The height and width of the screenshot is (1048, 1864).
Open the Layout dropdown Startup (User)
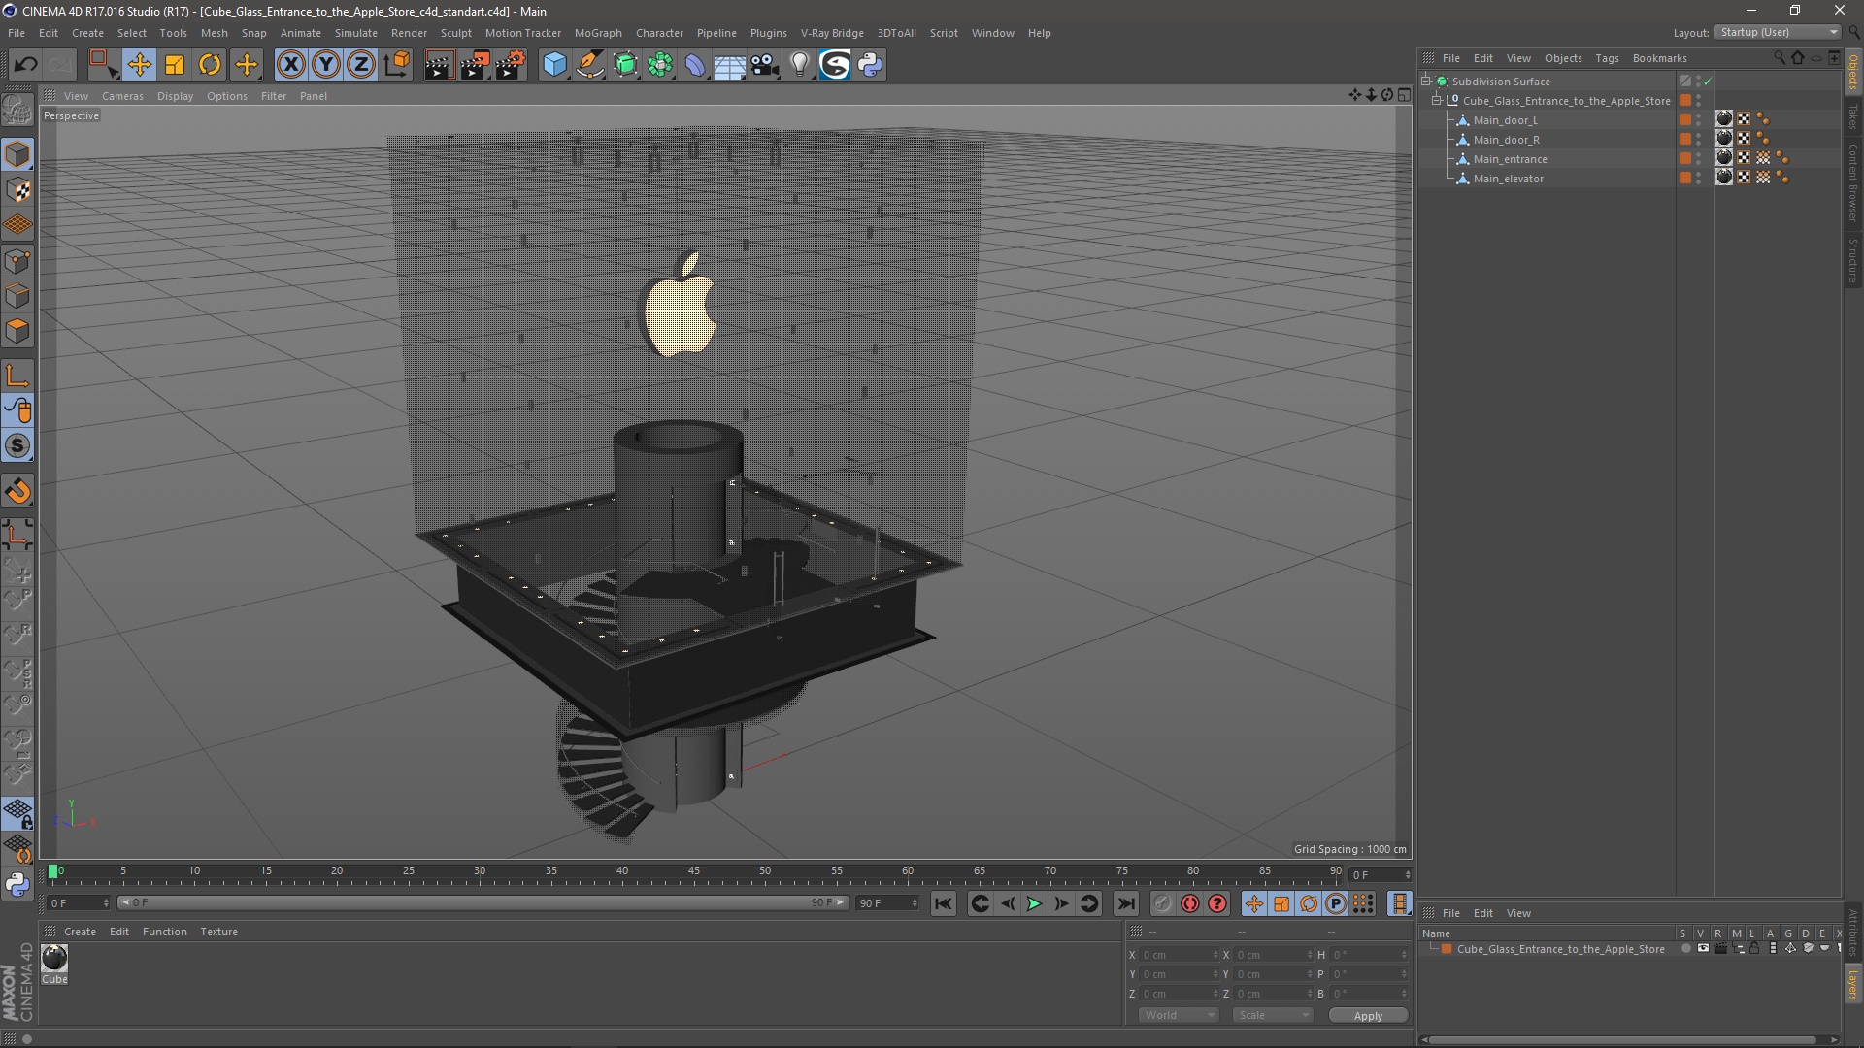click(1778, 32)
